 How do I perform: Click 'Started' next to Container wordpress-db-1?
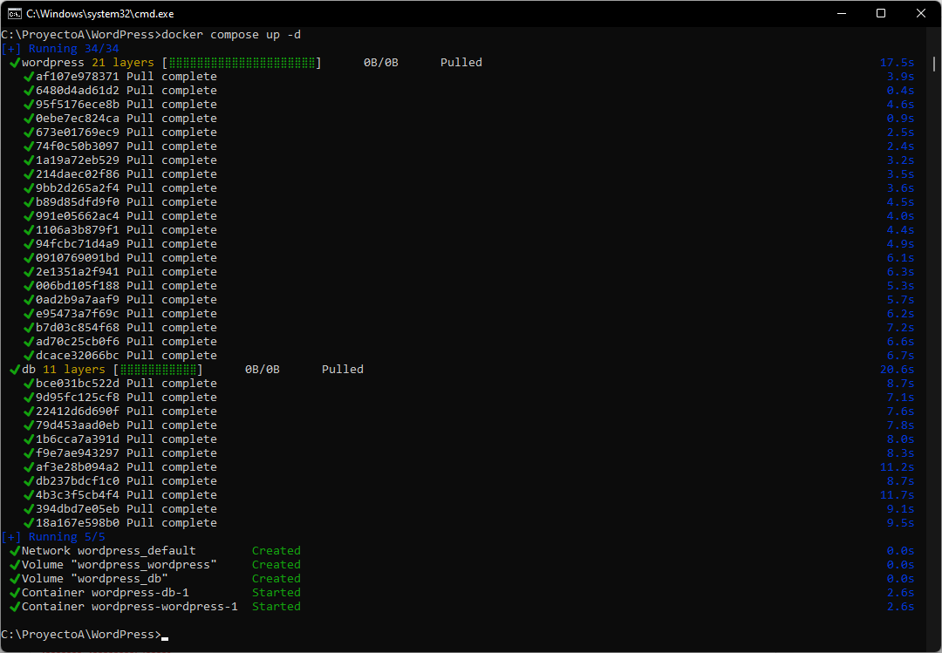276,592
